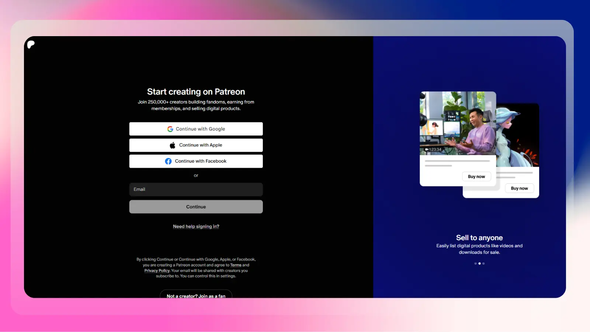Click the front card's Buy now button

(x=476, y=177)
